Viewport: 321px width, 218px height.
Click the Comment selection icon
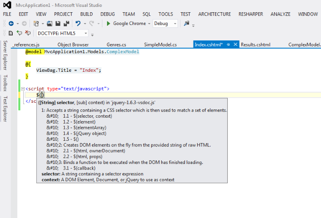click(19, 33)
